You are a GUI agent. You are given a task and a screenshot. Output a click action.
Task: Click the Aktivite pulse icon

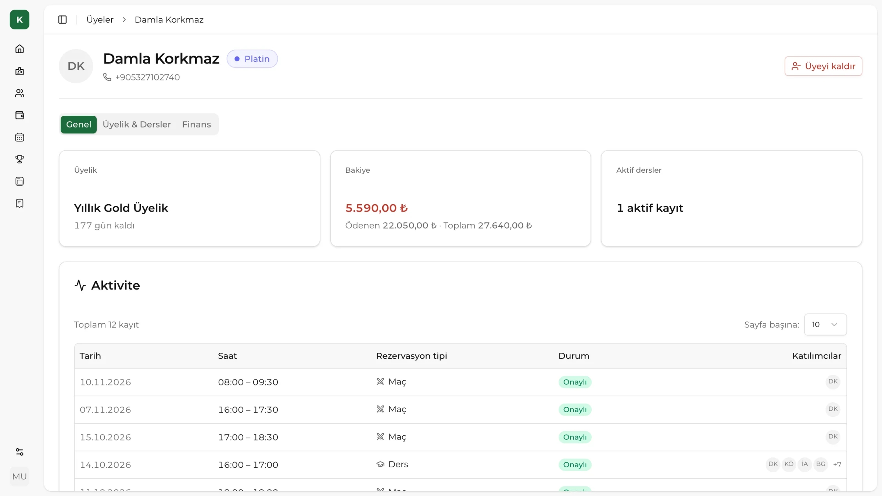pos(80,285)
